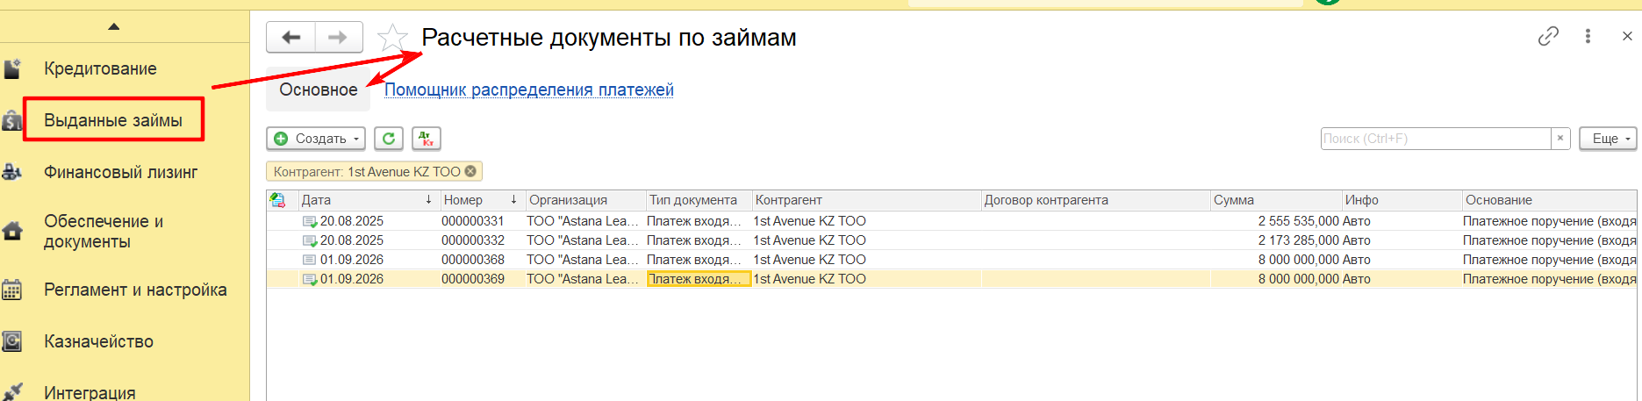Click the Основание cell of row 000000331

coord(1549,221)
